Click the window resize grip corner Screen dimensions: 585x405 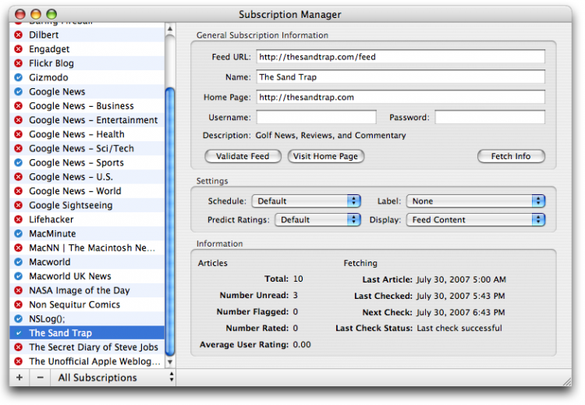[566, 381]
